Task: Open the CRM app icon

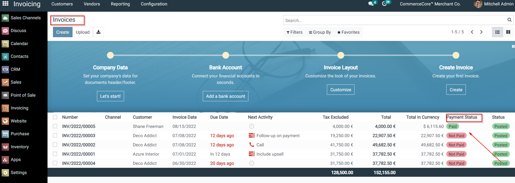Action: click(5, 70)
